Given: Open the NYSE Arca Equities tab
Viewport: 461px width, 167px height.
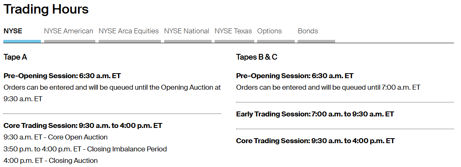Looking at the screenshot, I should click(129, 31).
